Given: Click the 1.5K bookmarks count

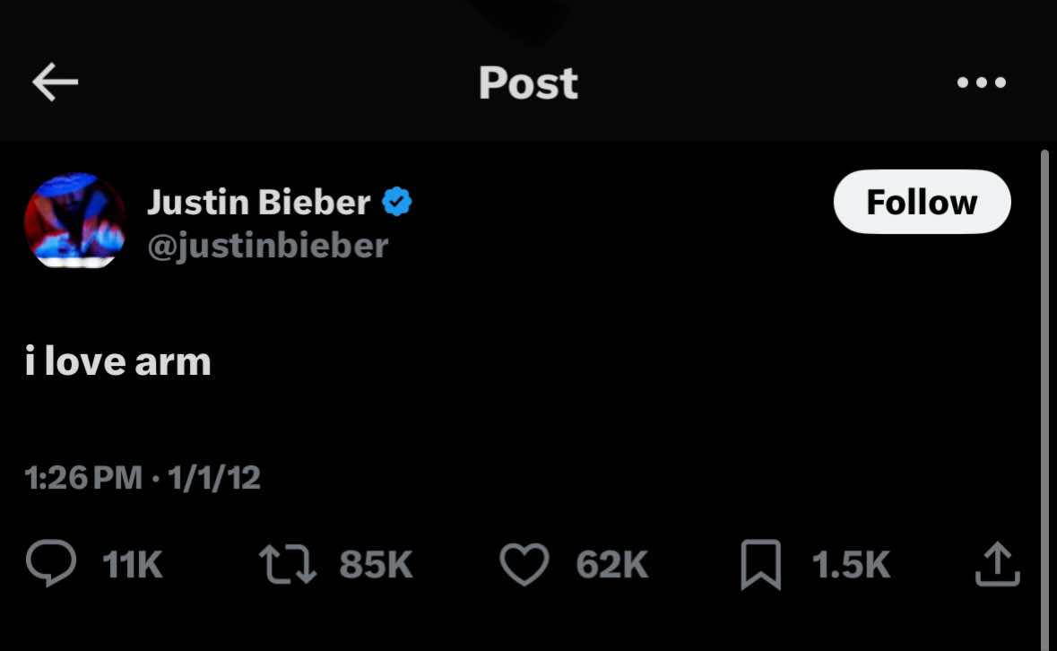Looking at the screenshot, I should tap(850, 565).
